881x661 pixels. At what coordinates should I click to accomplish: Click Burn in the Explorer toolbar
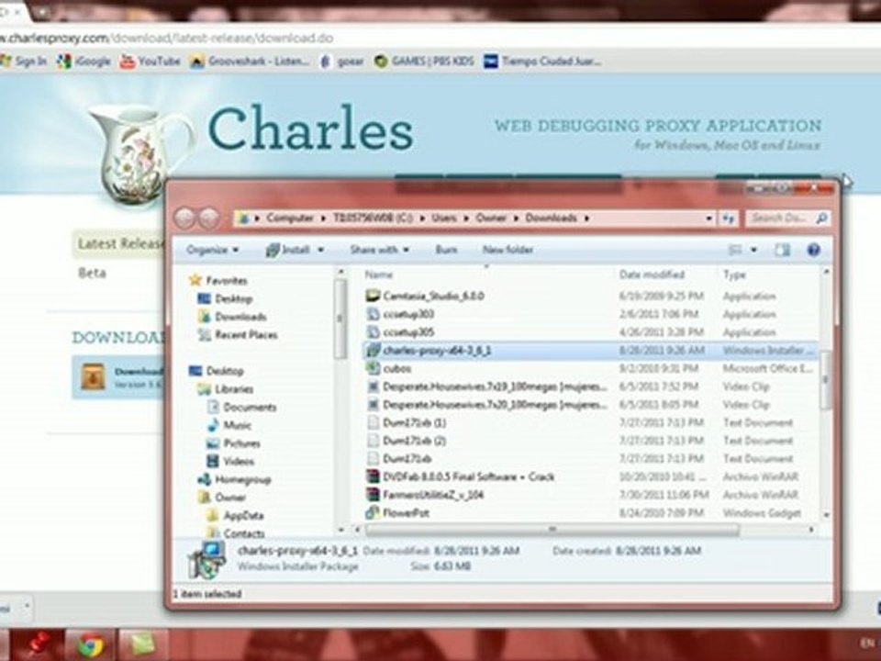446,250
